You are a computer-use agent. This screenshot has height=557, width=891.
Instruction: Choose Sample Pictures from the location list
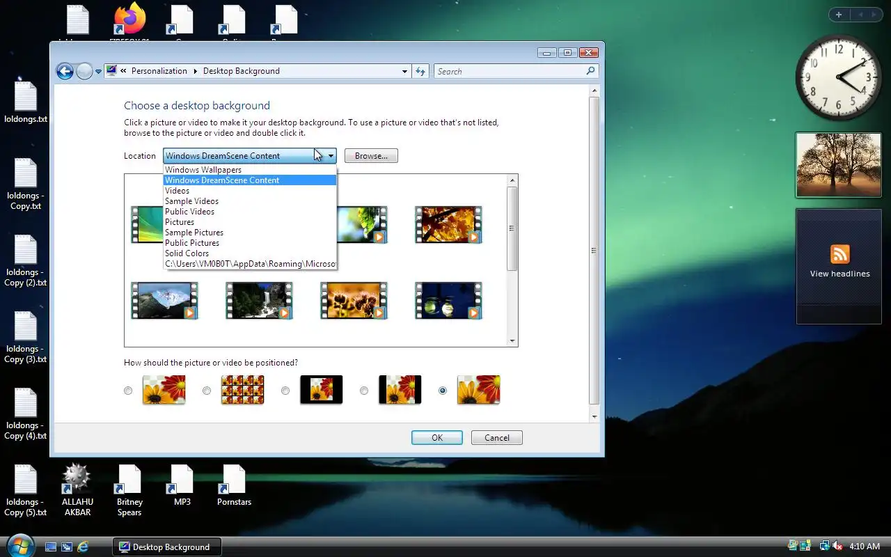[x=250, y=233]
